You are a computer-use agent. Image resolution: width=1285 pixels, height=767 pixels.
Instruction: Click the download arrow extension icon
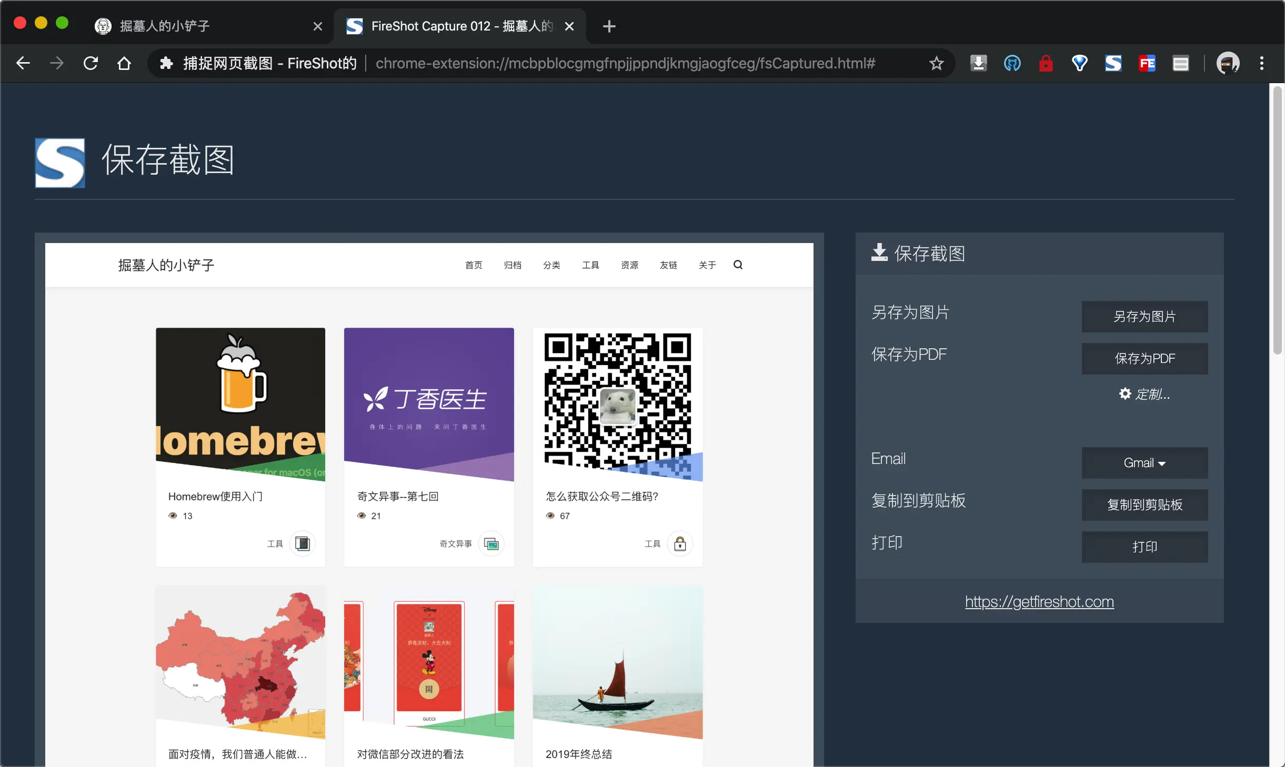[x=978, y=64]
